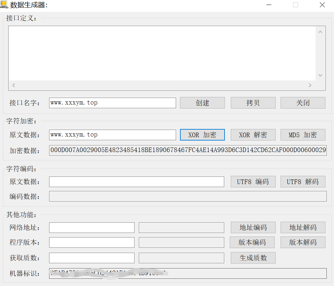Select the 程序版本 result field
334x286 pixels.
[x=181, y=242]
